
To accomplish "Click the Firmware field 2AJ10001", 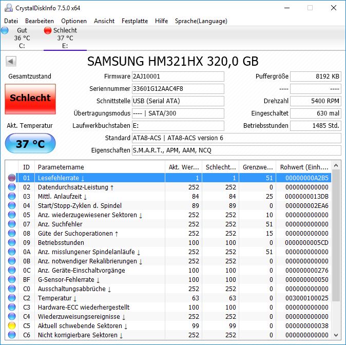I will point(178,76).
